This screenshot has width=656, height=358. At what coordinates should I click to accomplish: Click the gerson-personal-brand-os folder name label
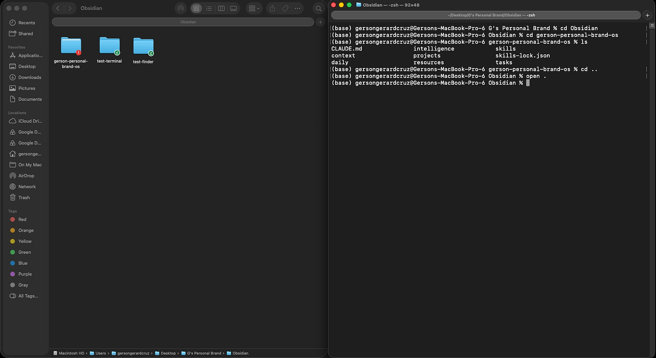pyautogui.click(x=71, y=63)
